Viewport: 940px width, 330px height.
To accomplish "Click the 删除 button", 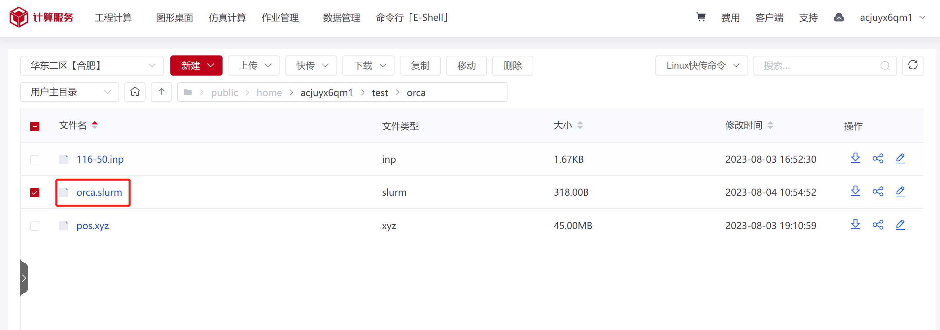I will tap(513, 66).
